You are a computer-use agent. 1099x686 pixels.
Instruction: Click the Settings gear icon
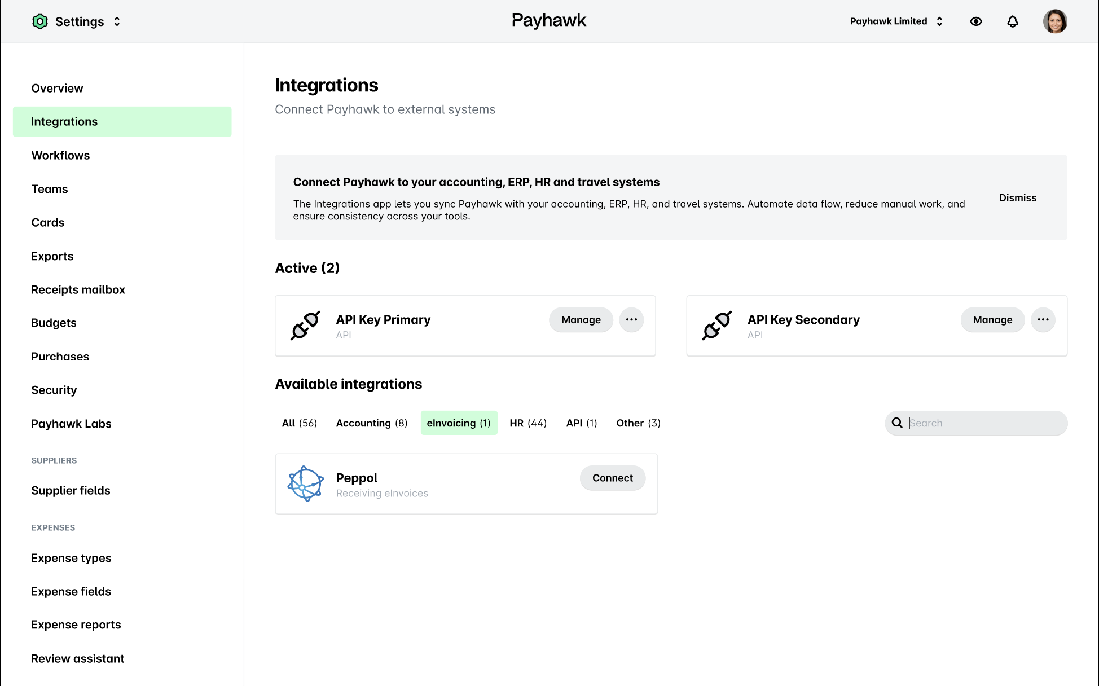pyautogui.click(x=39, y=21)
